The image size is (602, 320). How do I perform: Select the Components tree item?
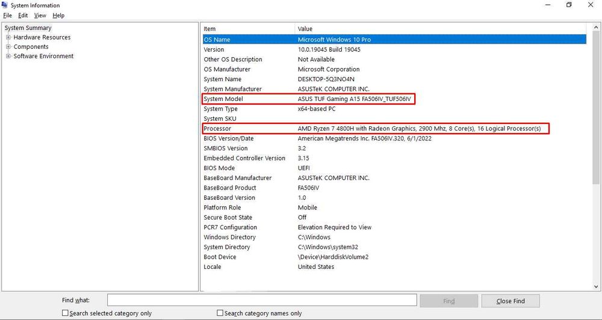[31, 46]
